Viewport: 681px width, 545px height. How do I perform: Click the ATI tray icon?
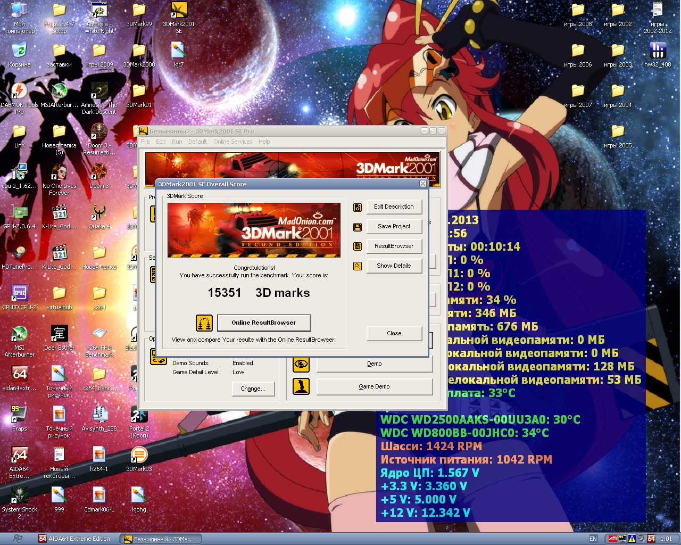[612, 539]
